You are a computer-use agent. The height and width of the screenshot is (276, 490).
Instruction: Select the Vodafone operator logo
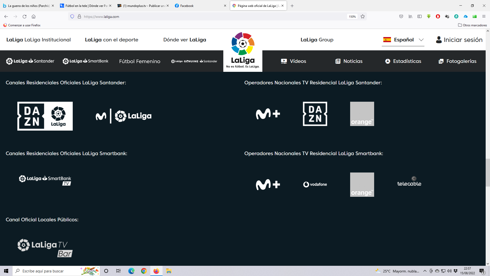pyautogui.click(x=315, y=185)
